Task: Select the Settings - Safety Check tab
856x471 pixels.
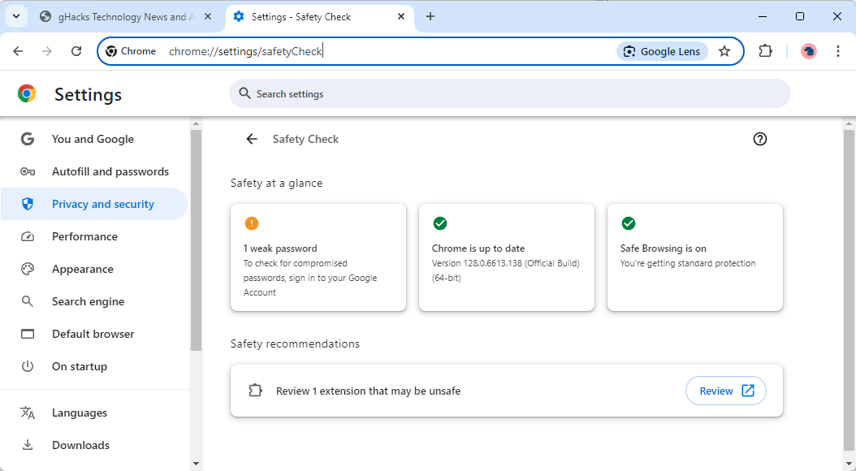Action: 321,17
